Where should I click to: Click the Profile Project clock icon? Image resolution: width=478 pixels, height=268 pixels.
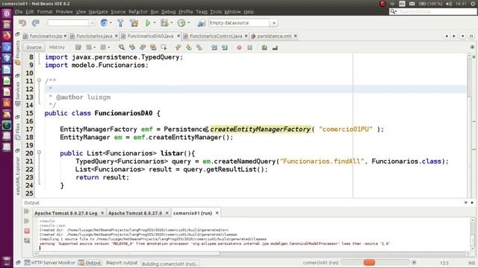coord(181,23)
